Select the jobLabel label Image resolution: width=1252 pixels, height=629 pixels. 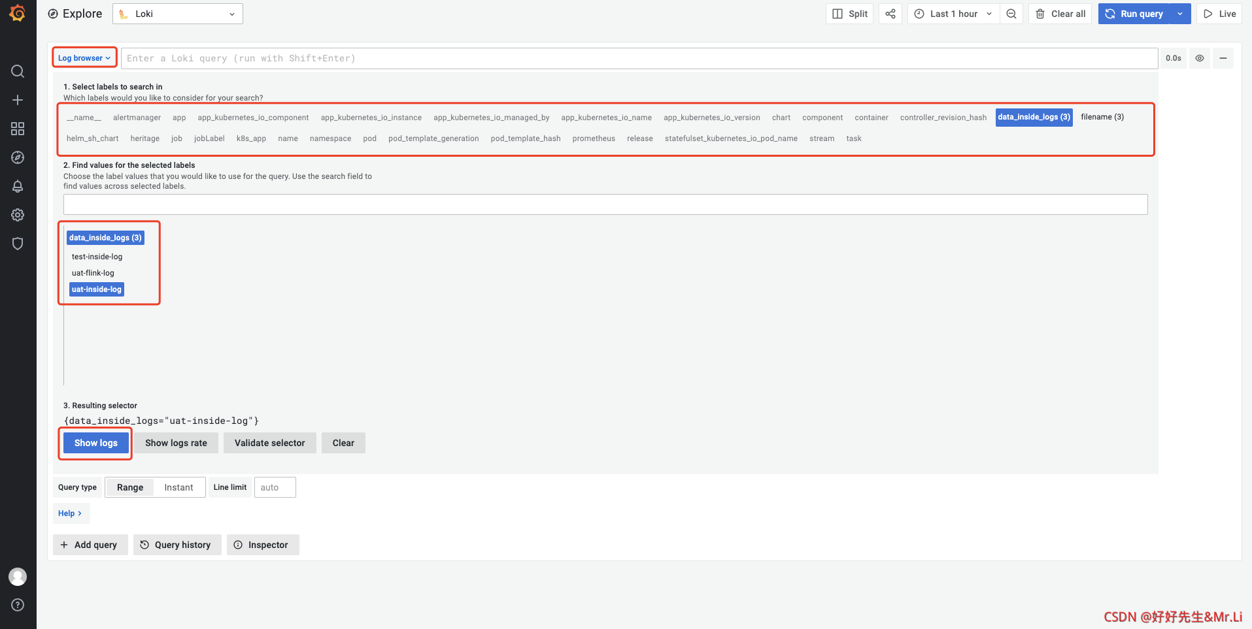pos(209,138)
